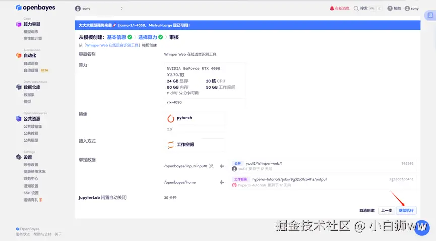
Task: Click the 公共资源 section icon
Action: (19, 119)
